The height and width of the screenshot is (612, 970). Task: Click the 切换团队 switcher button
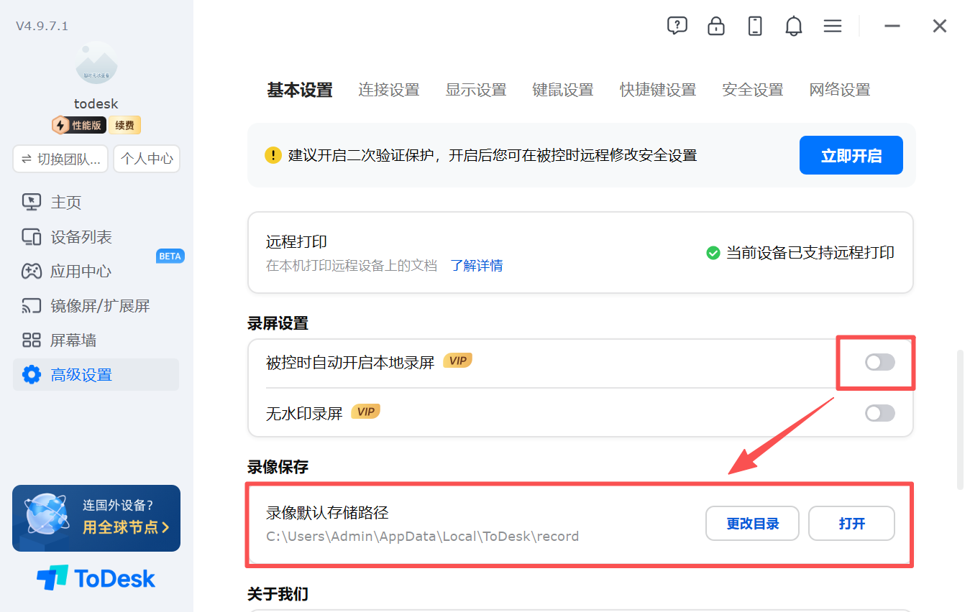click(60, 159)
